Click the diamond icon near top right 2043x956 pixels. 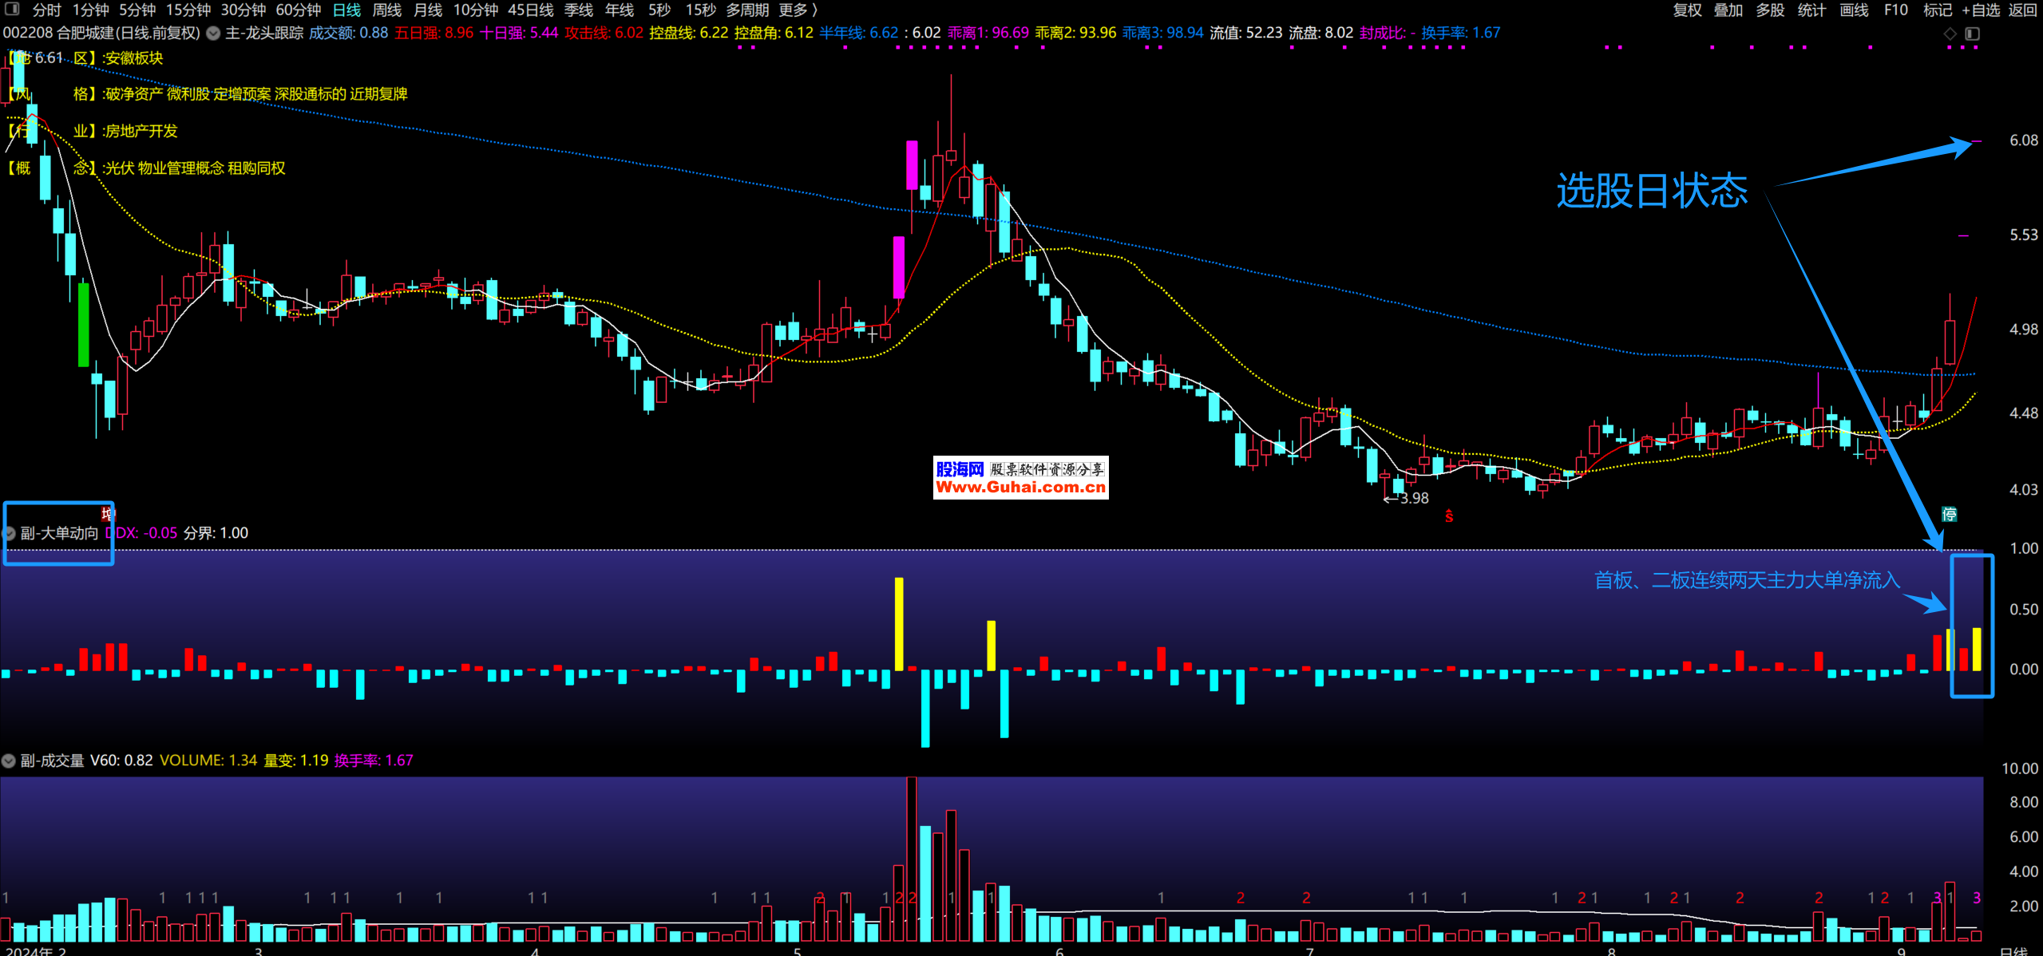point(1950,34)
